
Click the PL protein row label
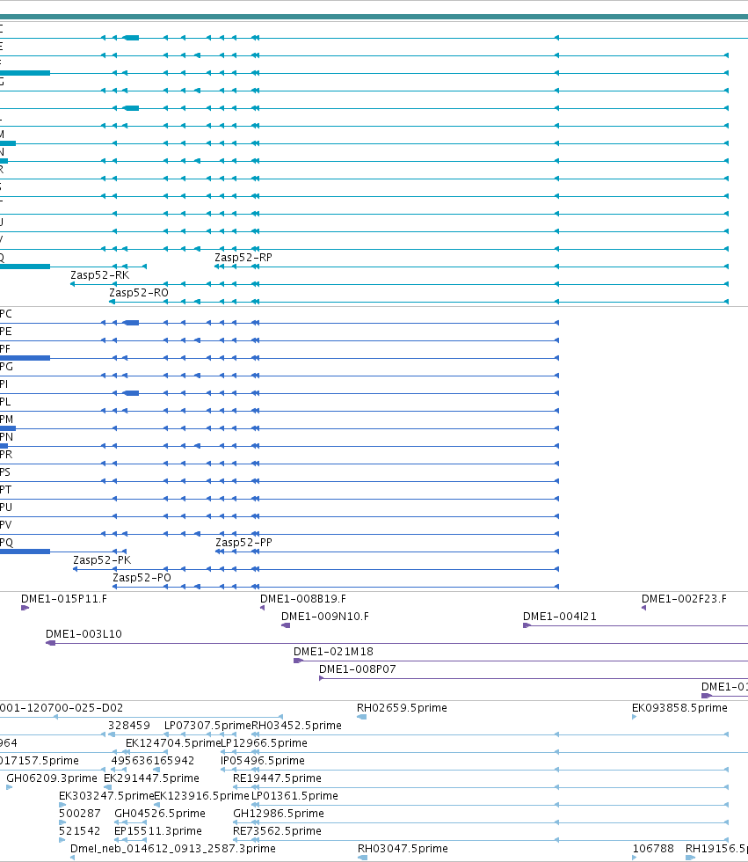point(5,401)
